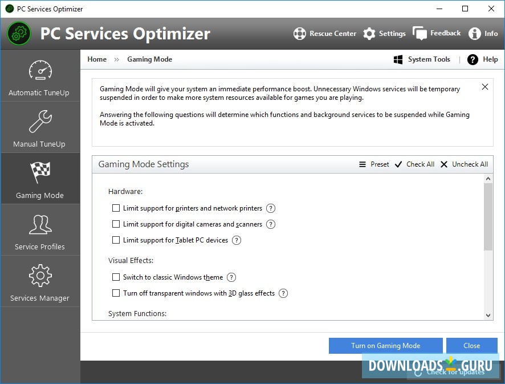Click the settings list scroll down arrow
The width and height of the screenshot is (505, 384).
click(488, 316)
